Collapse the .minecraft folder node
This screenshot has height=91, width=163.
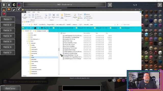point(28,43)
